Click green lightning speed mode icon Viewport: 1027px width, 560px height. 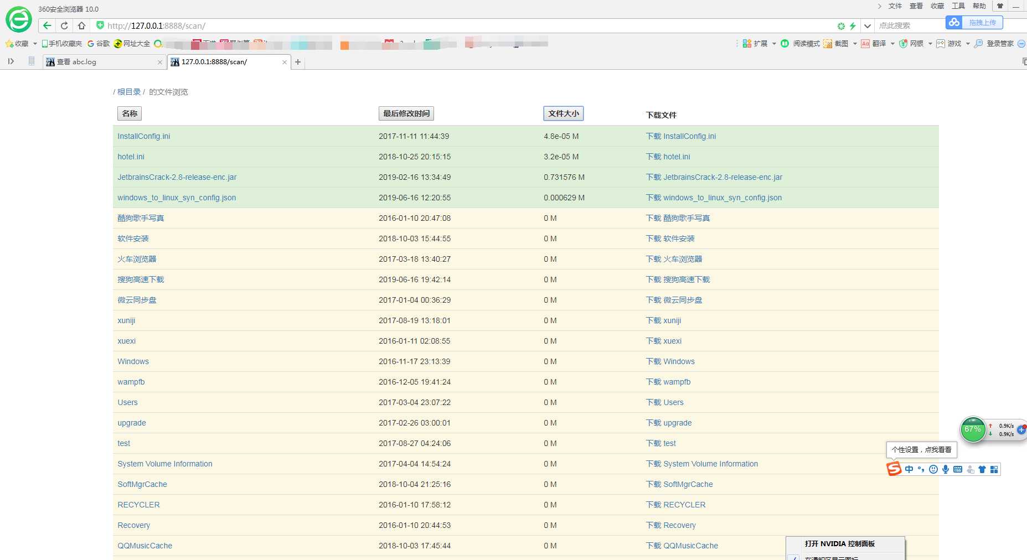[853, 26]
